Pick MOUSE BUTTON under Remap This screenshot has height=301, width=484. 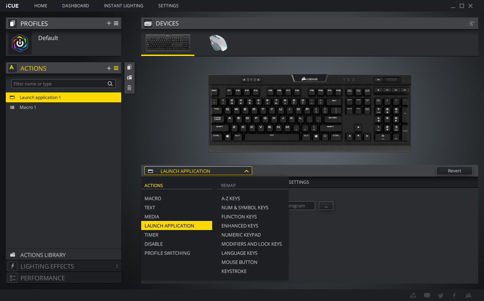tap(239, 262)
